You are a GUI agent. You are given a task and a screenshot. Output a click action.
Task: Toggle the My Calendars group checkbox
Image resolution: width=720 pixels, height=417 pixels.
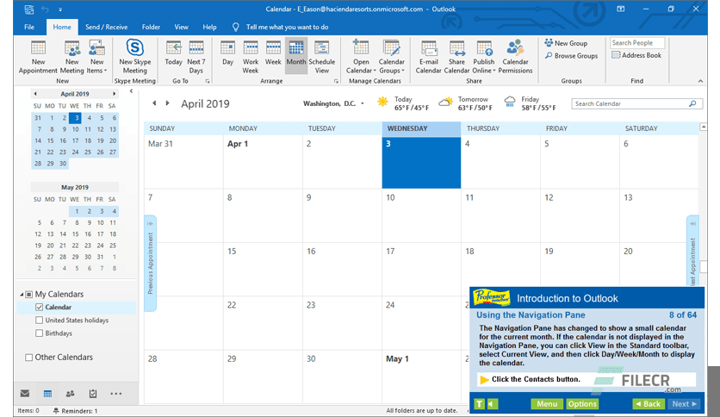pos(29,295)
